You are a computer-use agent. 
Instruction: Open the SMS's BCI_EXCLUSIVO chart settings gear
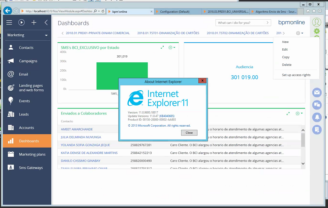[x=172, y=48]
